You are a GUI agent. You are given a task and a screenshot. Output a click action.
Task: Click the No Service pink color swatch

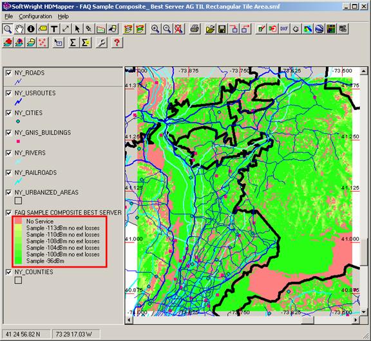coord(18,221)
